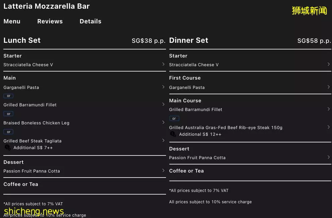This screenshot has width=332, height=218.
Task: Expand Grilled Beef Steak Tagliata chevron
Action: [x=163, y=140]
